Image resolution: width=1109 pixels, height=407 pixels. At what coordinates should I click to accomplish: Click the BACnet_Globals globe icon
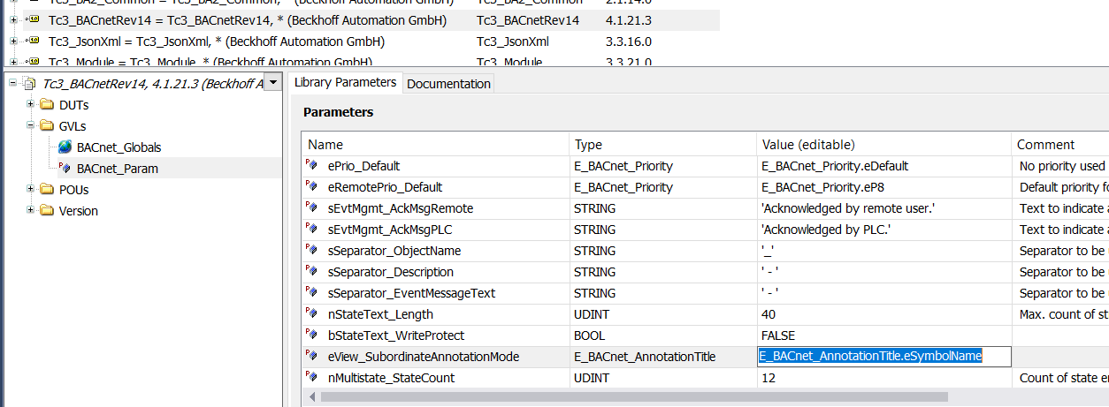pos(65,147)
